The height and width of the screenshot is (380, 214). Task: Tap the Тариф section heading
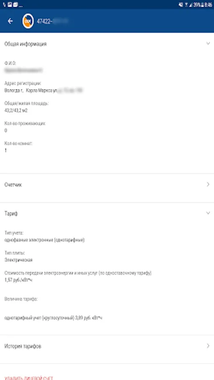pyautogui.click(x=11, y=214)
